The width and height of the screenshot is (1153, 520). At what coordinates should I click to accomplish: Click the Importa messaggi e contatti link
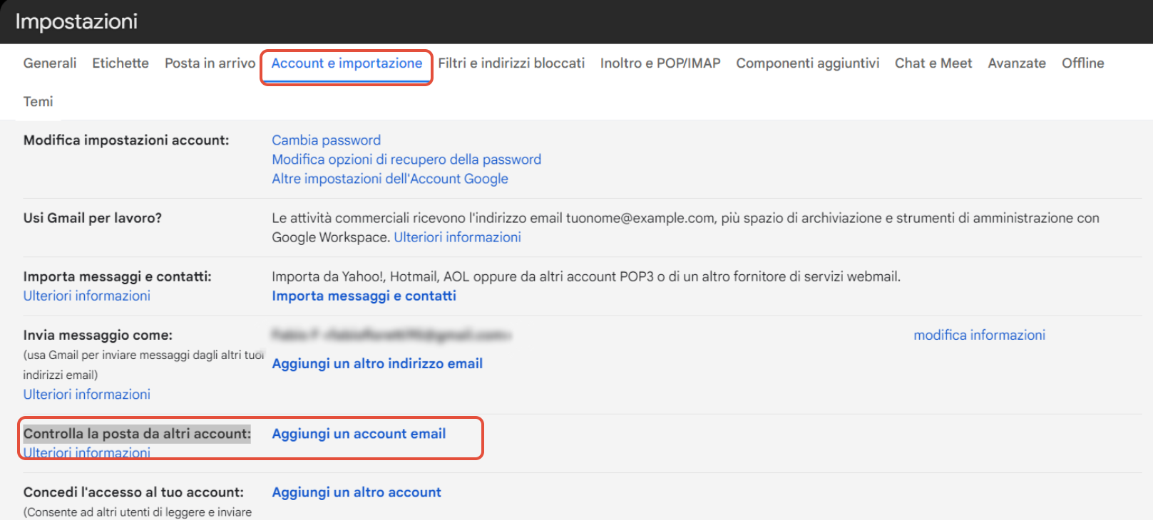point(364,296)
